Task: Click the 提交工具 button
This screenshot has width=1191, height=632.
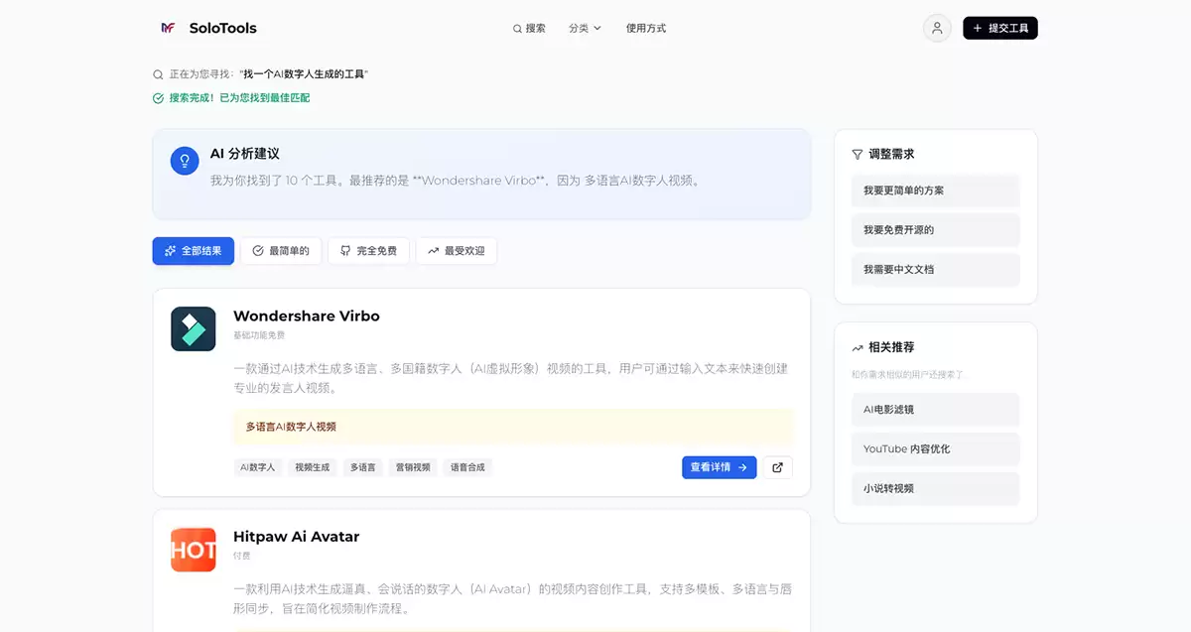Action: [999, 28]
